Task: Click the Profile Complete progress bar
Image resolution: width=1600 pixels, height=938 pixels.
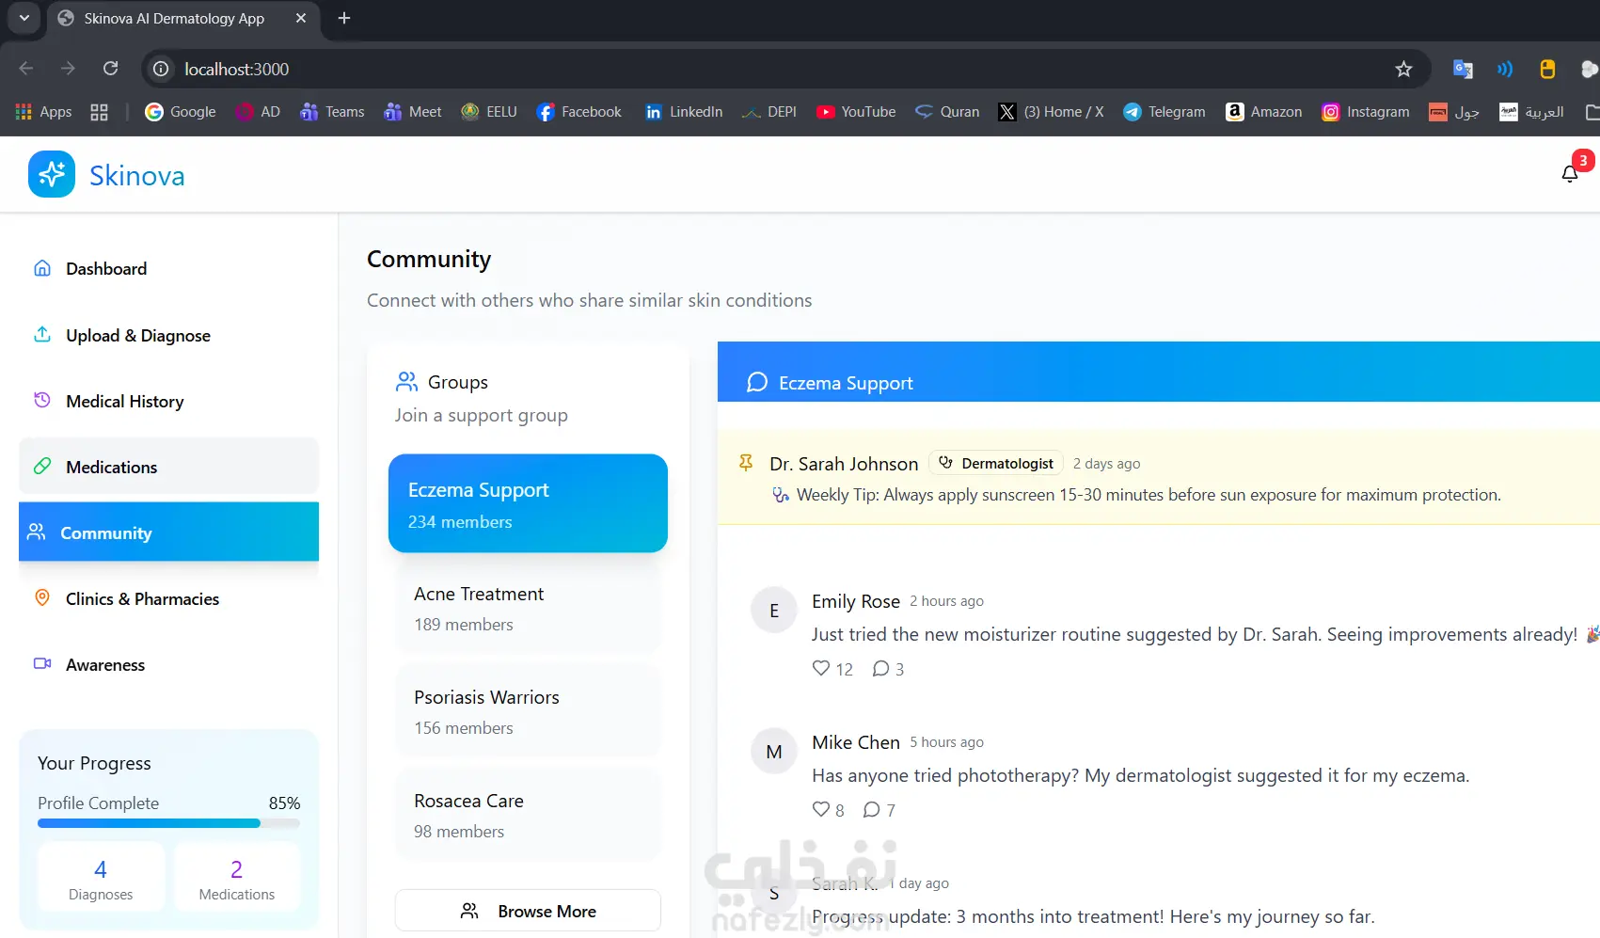Action: (x=168, y=823)
